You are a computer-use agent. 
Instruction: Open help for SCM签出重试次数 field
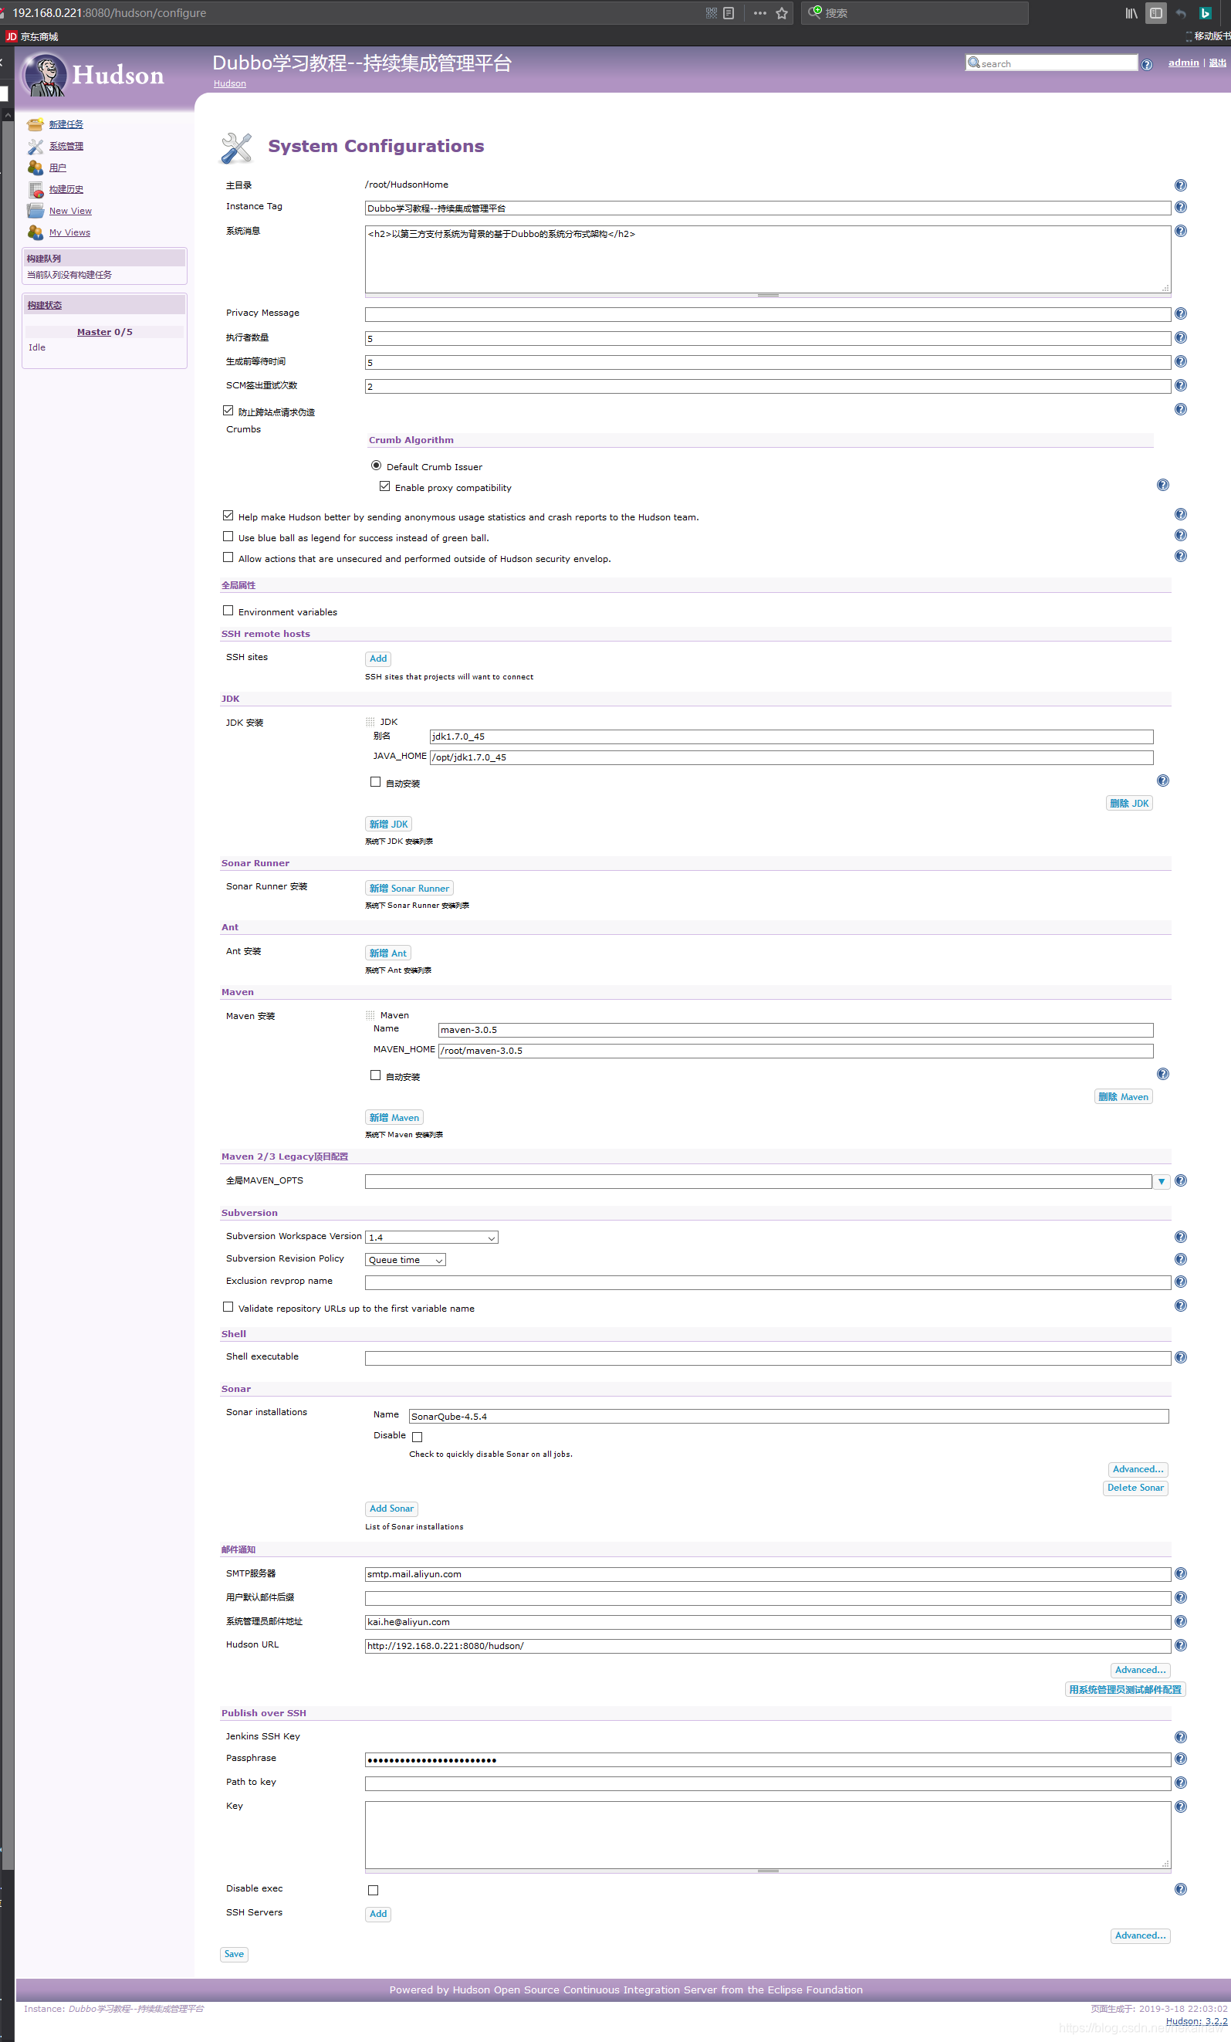point(1181,385)
